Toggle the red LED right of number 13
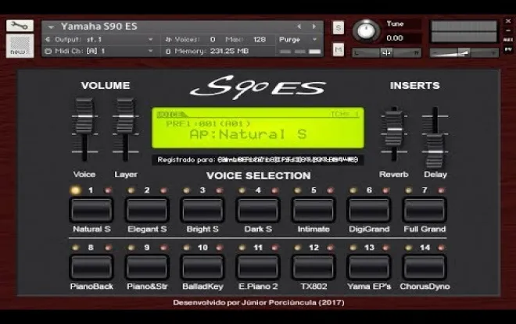The height and width of the screenshot is (324, 516). tap(385, 247)
